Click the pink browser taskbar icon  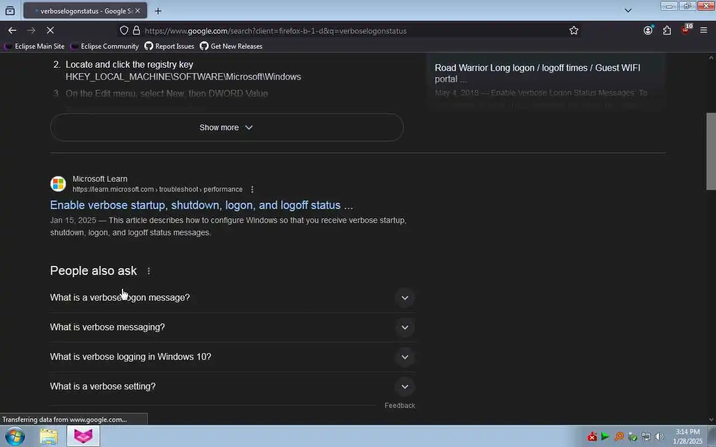[83, 436]
